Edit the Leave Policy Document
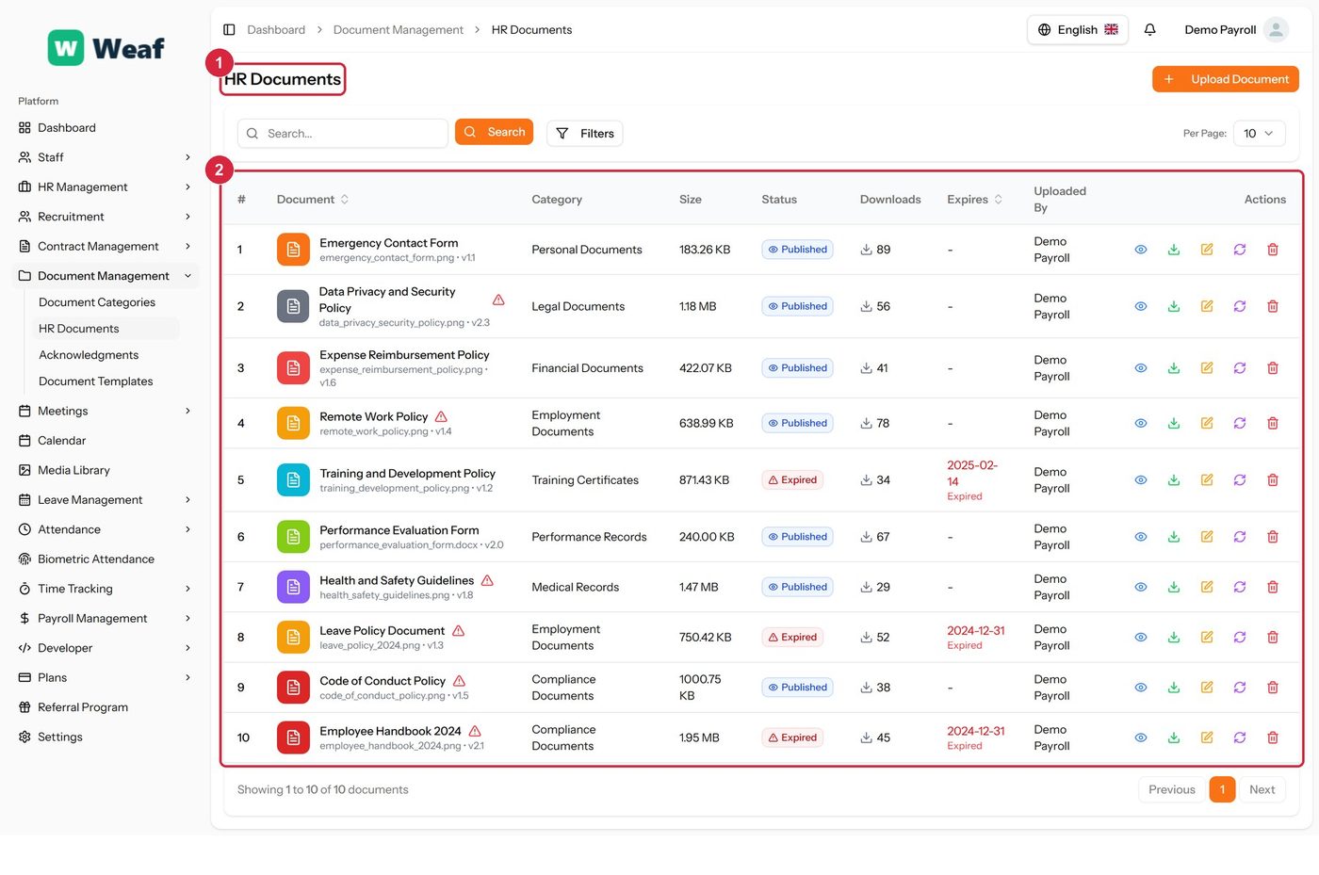This screenshot has height=875, width=1319. [x=1207, y=637]
